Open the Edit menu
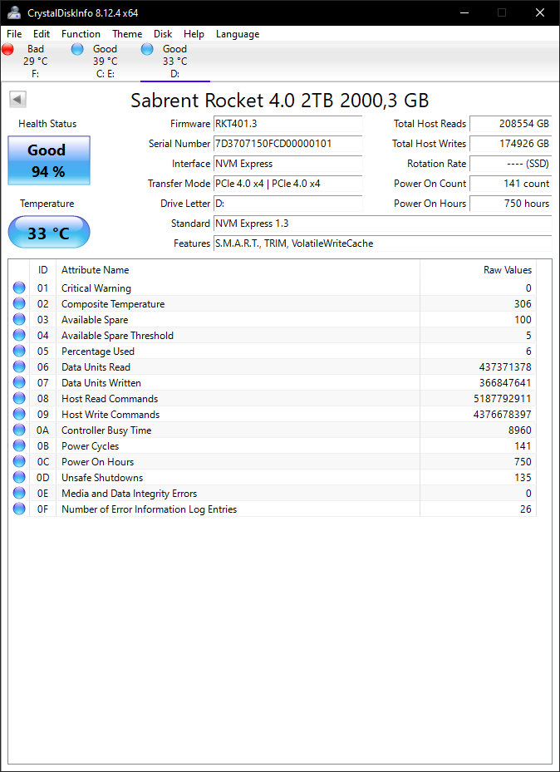The image size is (560, 772). click(42, 34)
